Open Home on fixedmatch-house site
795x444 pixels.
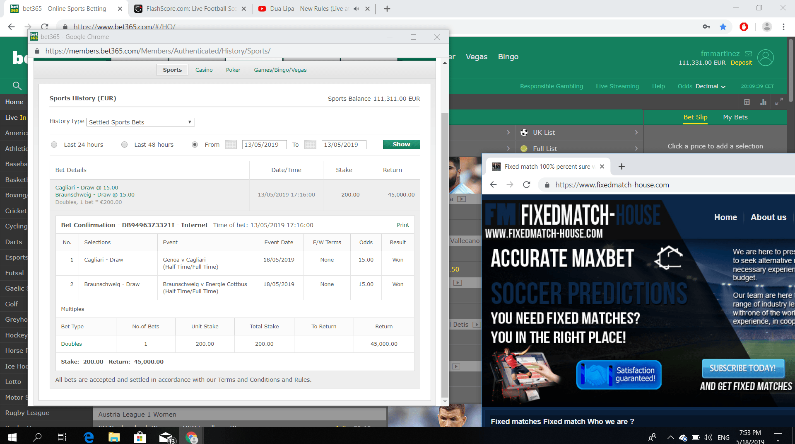pyautogui.click(x=725, y=217)
